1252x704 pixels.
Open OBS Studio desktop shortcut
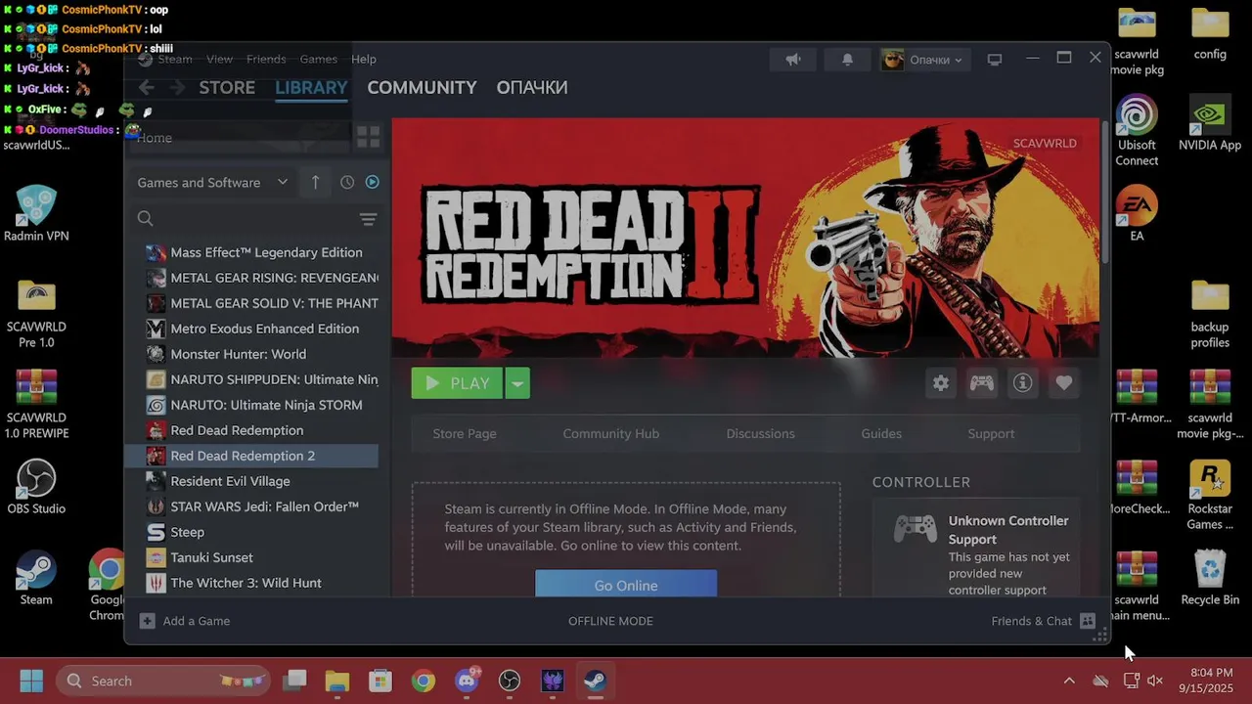pos(36,487)
